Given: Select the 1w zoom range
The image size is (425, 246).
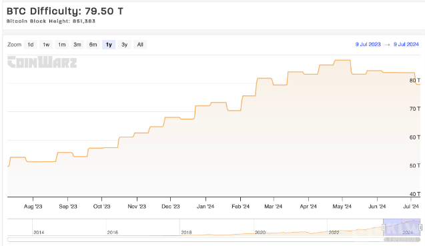Looking at the screenshot, I should point(46,45).
